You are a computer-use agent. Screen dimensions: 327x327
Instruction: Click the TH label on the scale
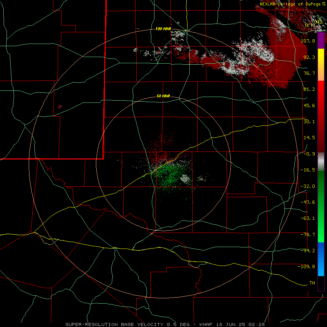312,283
